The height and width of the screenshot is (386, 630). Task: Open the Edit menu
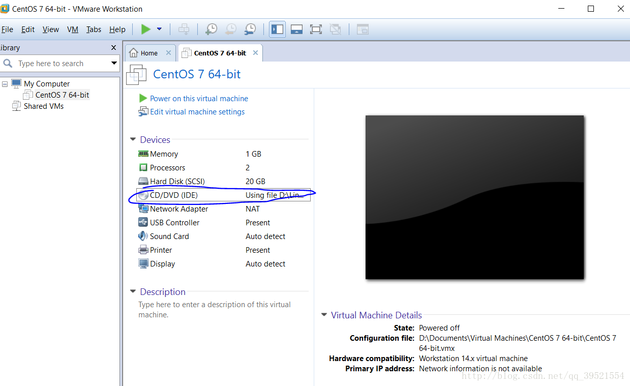(x=28, y=29)
